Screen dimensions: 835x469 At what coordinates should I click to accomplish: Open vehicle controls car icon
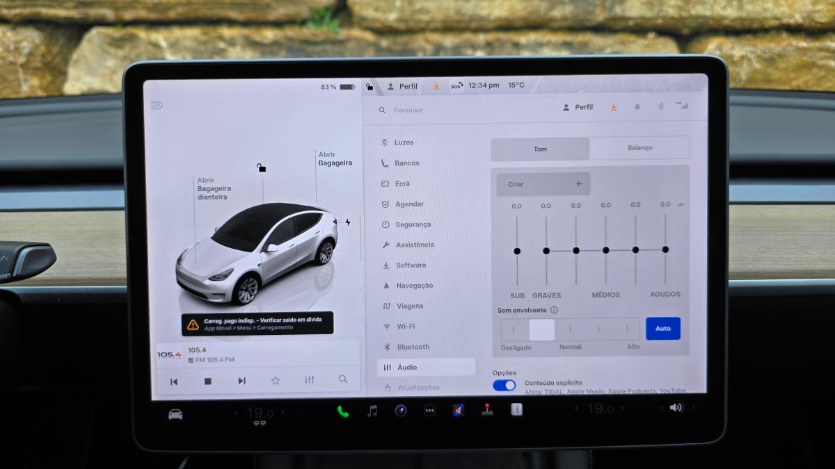pos(175,414)
